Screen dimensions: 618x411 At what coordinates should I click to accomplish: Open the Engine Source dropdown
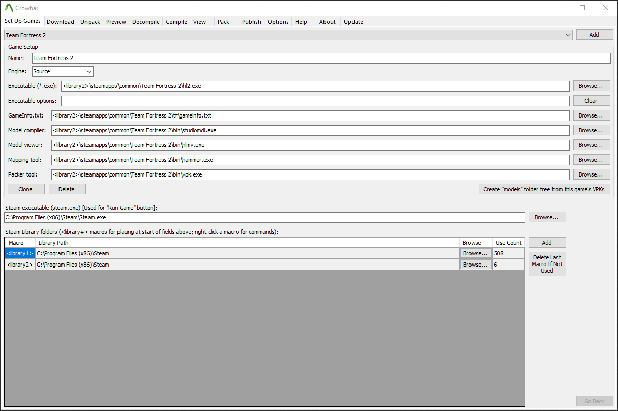pyautogui.click(x=63, y=71)
